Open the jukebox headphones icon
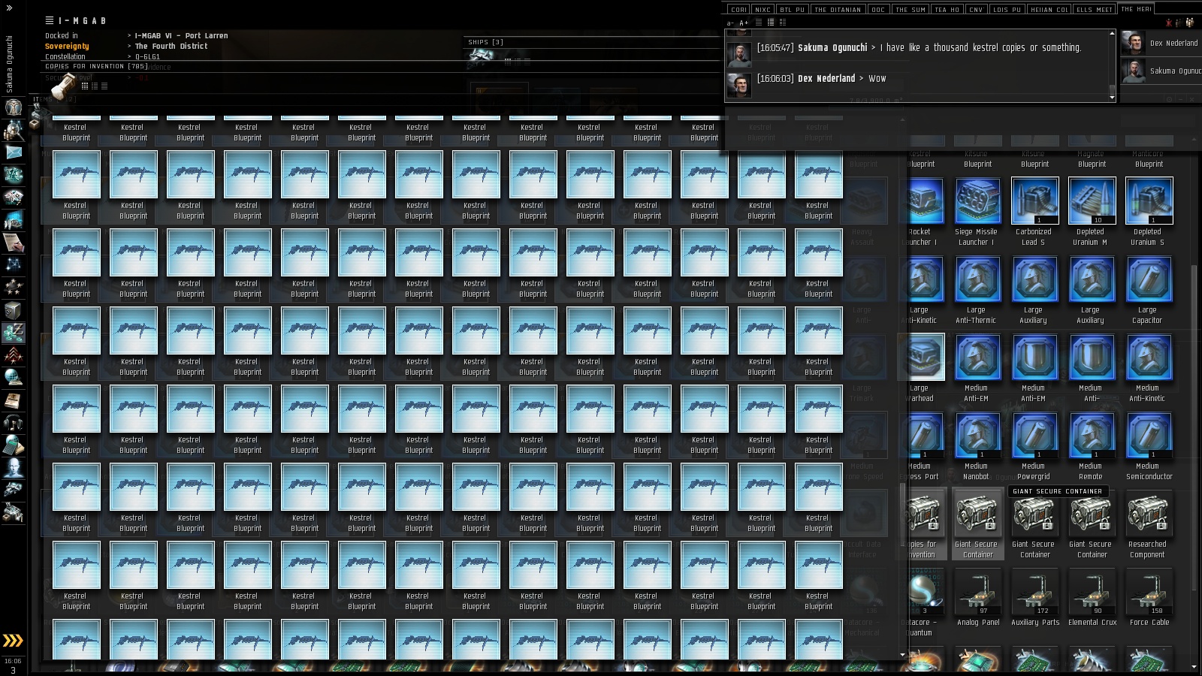1202x676 pixels. [14, 423]
